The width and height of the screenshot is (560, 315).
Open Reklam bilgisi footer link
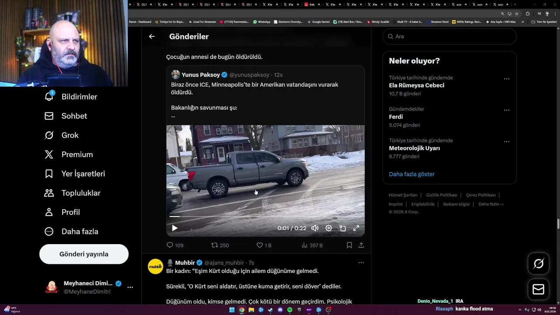pyautogui.click(x=456, y=204)
